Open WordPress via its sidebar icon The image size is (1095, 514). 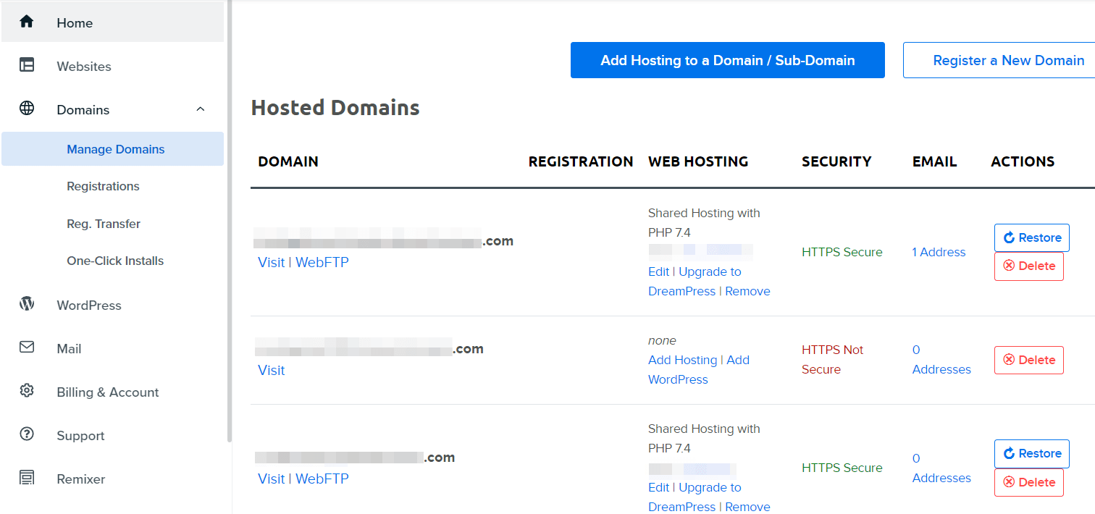[x=27, y=305]
